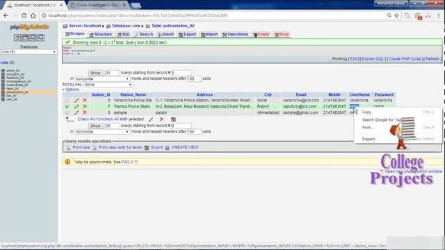Open the Operations tab

[235, 34]
